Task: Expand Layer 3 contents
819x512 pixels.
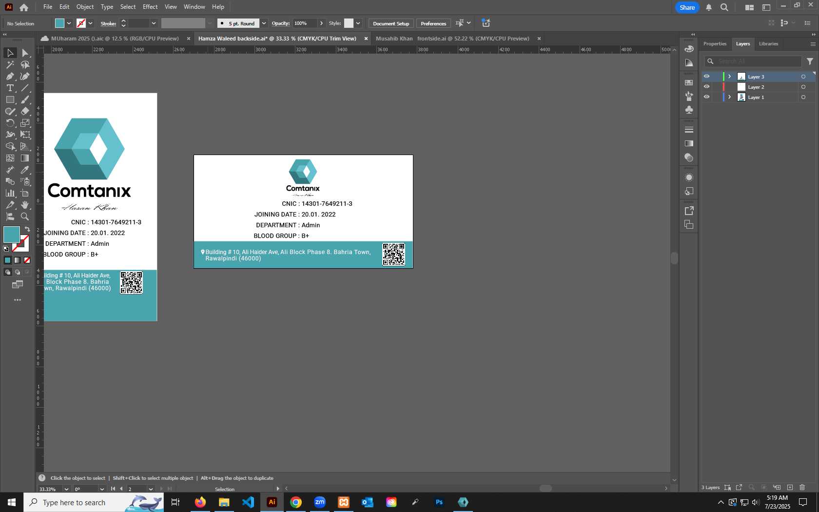Action: (730, 77)
